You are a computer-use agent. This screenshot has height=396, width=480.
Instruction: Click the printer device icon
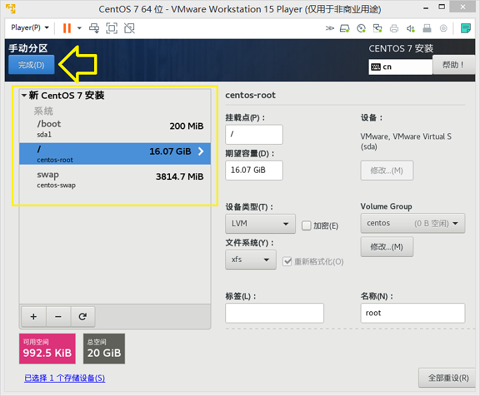[394, 29]
